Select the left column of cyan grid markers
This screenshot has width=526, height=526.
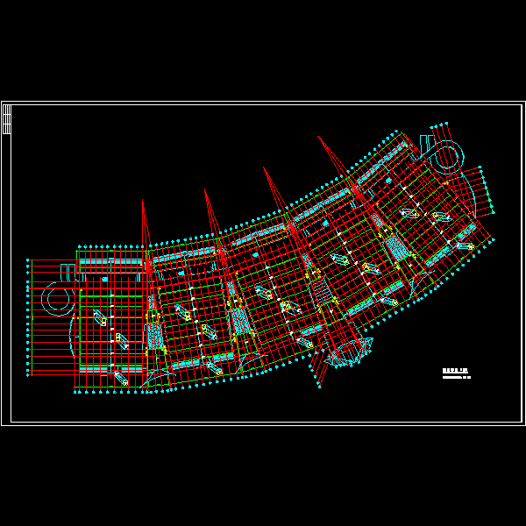29,317
